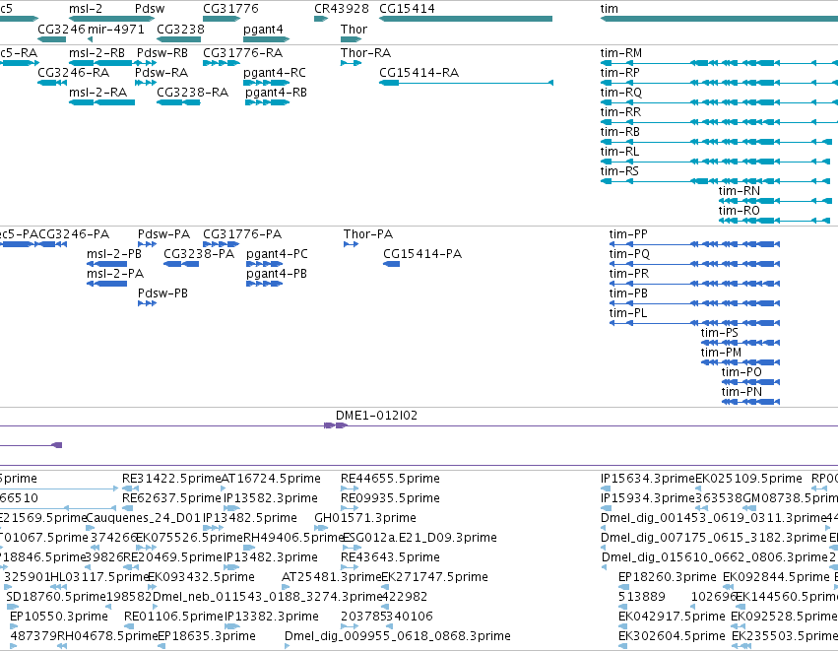The height and width of the screenshot is (651, 838).
Task: Click the CR43928 gene label
Action: (x=341, y=9)
